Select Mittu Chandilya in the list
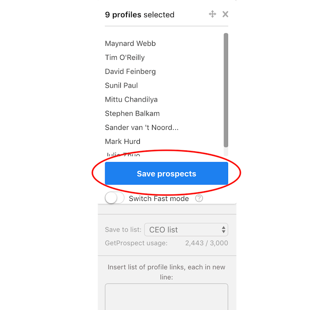 click(x=131, y=99)
